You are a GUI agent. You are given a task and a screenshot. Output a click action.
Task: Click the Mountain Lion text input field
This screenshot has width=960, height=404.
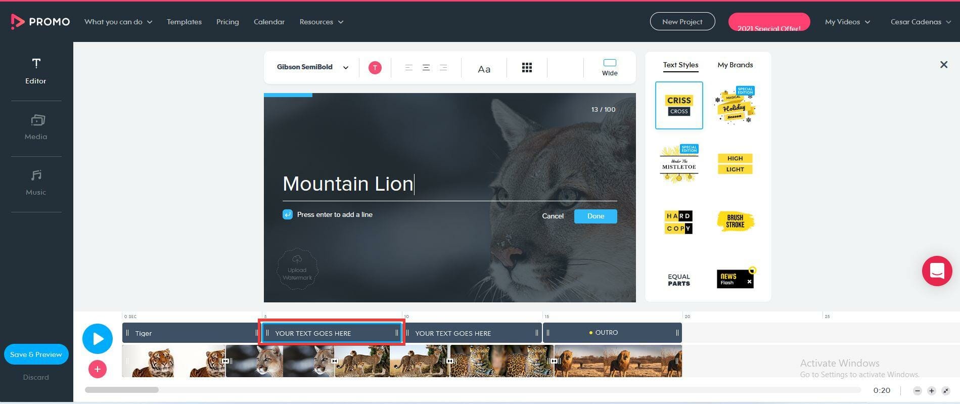[449, 184]
